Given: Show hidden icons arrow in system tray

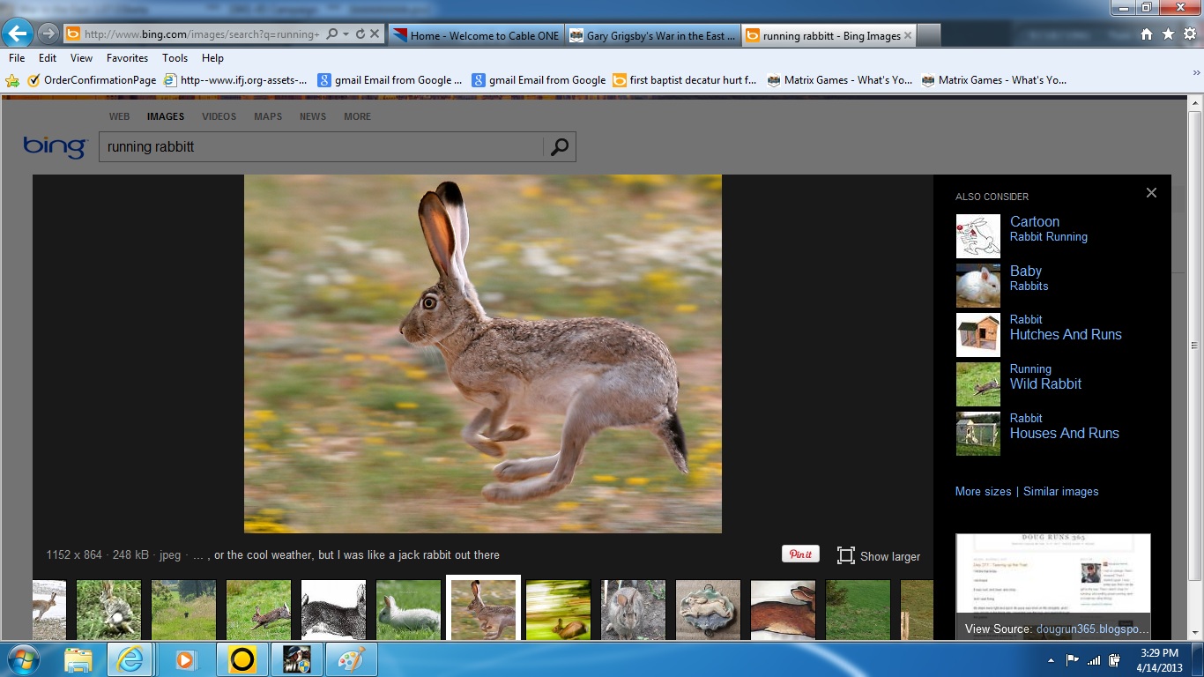Looking at the screenshot, I should pyautogui.click(x=1051, y=660).
